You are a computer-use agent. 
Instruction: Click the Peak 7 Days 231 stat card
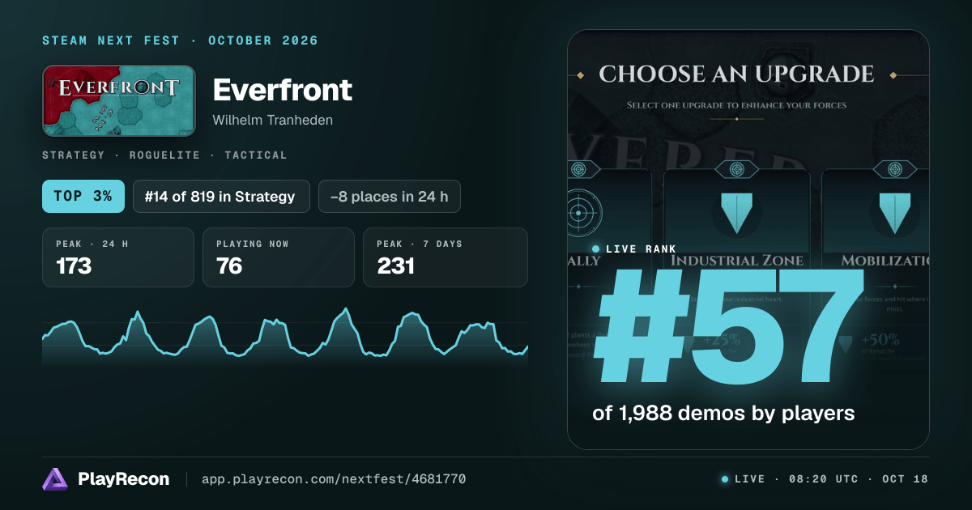pyautogui.click(x=446, y=257)
